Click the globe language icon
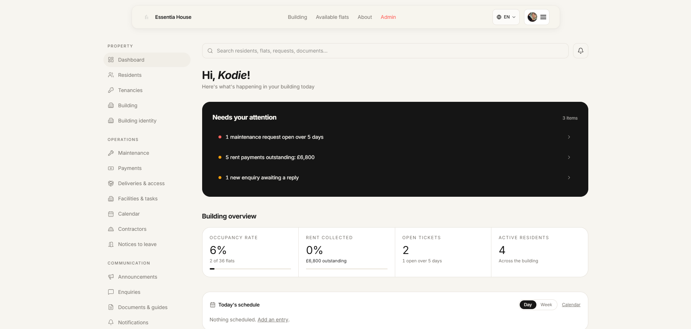 click(499, 17)
